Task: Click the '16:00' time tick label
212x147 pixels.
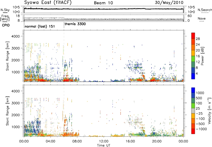Action: [x=130, y=141]
